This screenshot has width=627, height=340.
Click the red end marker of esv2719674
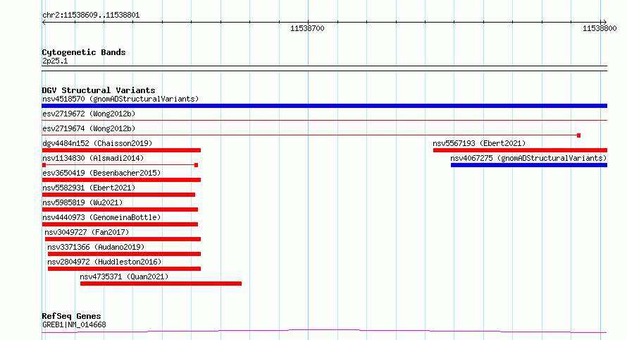(578, 135)
